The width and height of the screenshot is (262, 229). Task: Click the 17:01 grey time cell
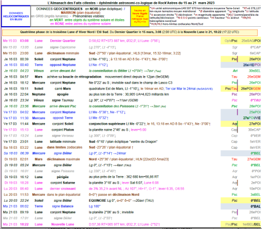click(24, 218)
